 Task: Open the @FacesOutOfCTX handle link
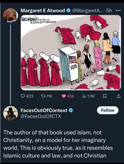41,116
